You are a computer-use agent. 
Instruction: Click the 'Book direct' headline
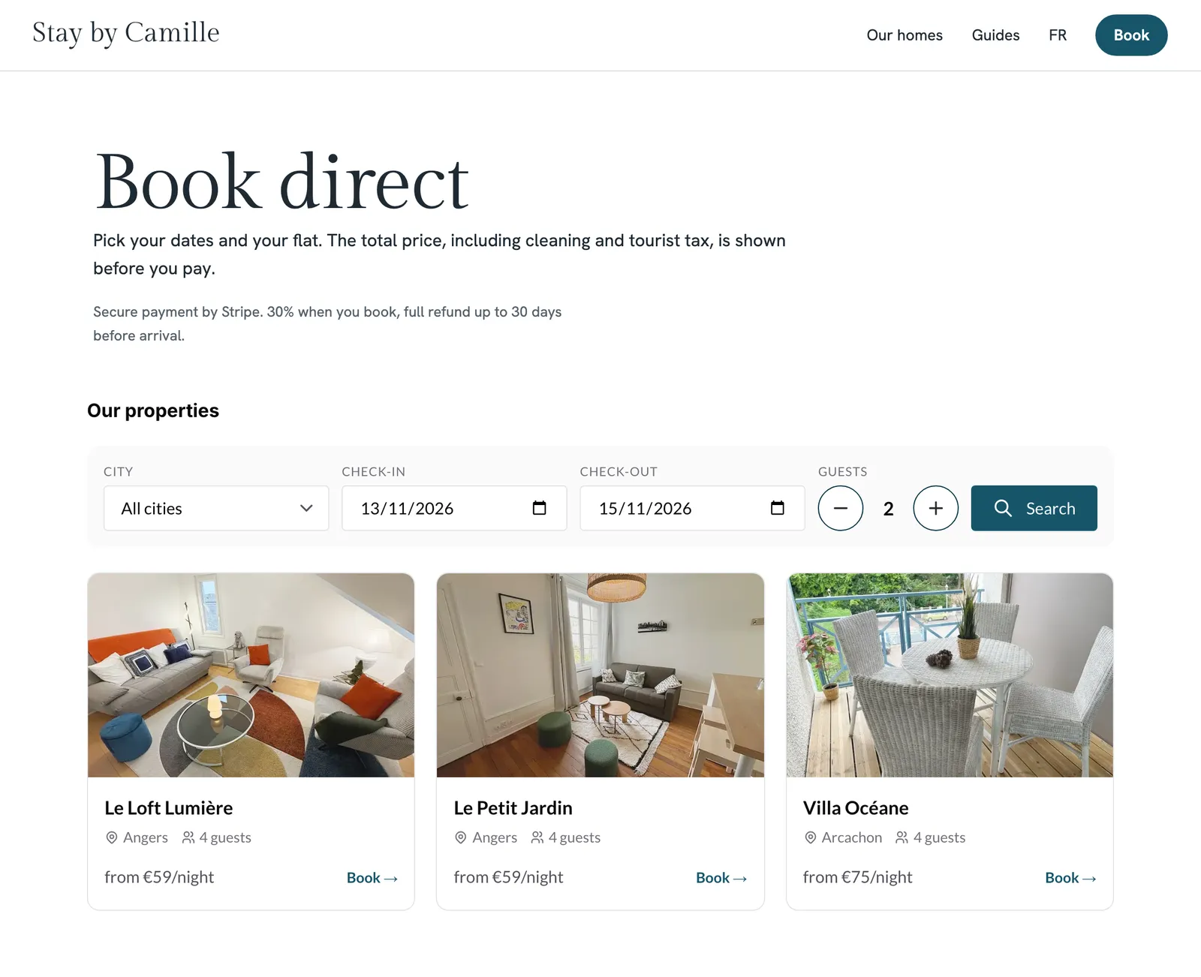point(282,182)
